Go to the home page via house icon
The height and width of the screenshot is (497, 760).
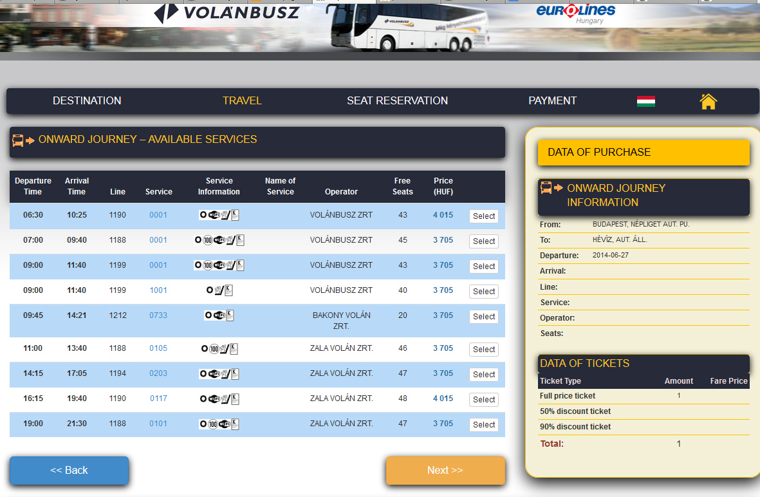click(x=708, y=101)
